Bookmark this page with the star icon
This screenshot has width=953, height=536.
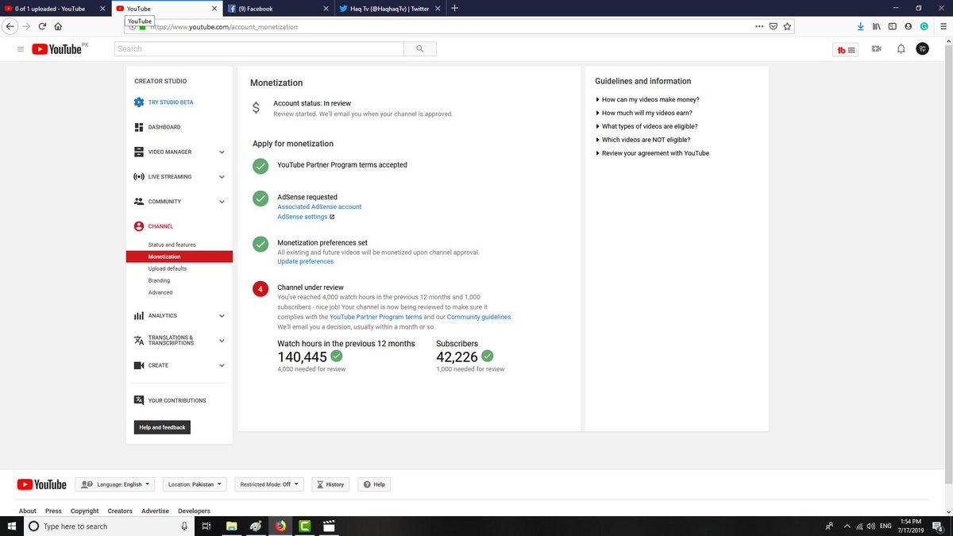point(787,26)
